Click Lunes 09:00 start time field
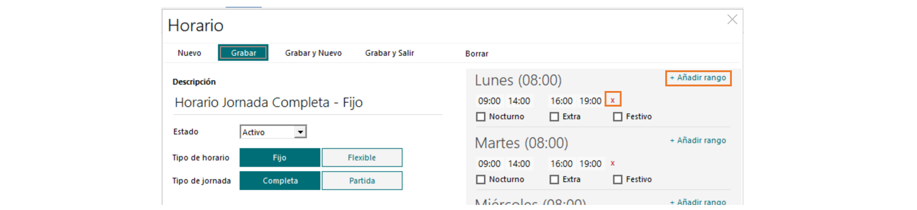Image resolution: width=917 pixels, height=210 pixels. pyautogui.click(x=489, y=101)
